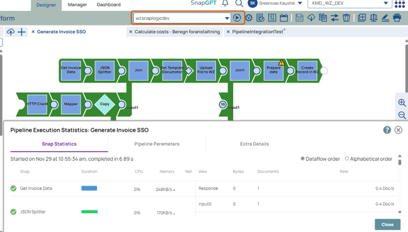Viewport: 408px width, 232px height.
Task: Switch to Generate Invoice SSO pipeline tab
Action: pyautogui.click(x=61, y=32)
